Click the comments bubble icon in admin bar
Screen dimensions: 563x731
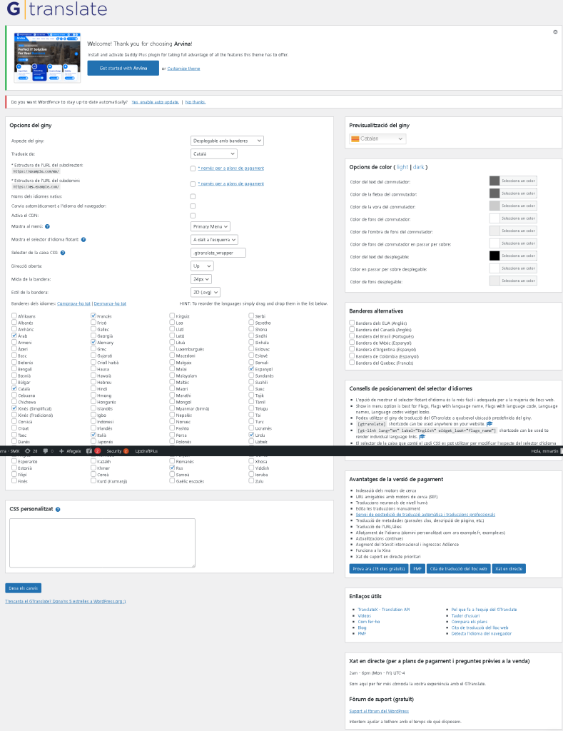click(x=46, y=451)
